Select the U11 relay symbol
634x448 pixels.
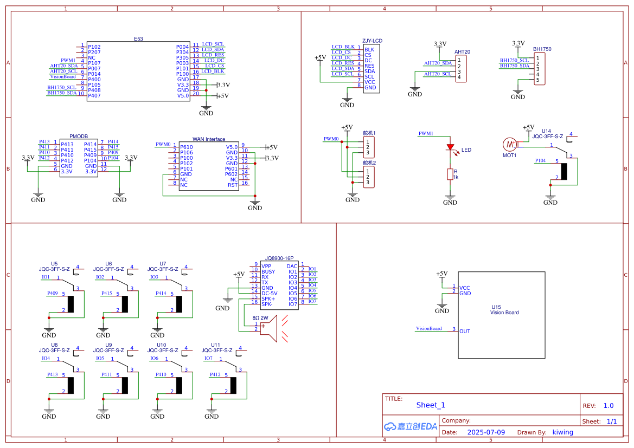[x=233, y=384]
